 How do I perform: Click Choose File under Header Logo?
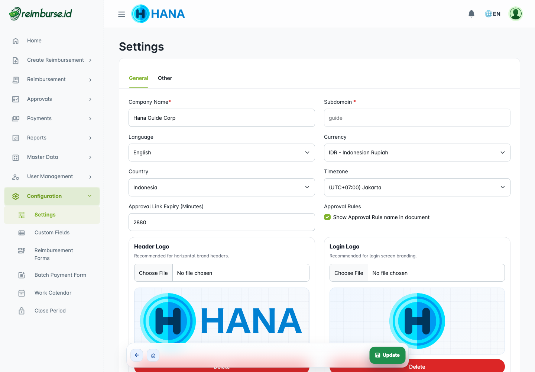153,273
